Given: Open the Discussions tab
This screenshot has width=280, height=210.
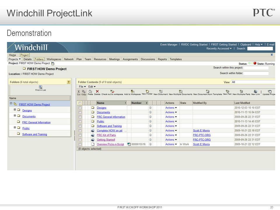Looking at the screenshot, I should (x=148, y=59).
